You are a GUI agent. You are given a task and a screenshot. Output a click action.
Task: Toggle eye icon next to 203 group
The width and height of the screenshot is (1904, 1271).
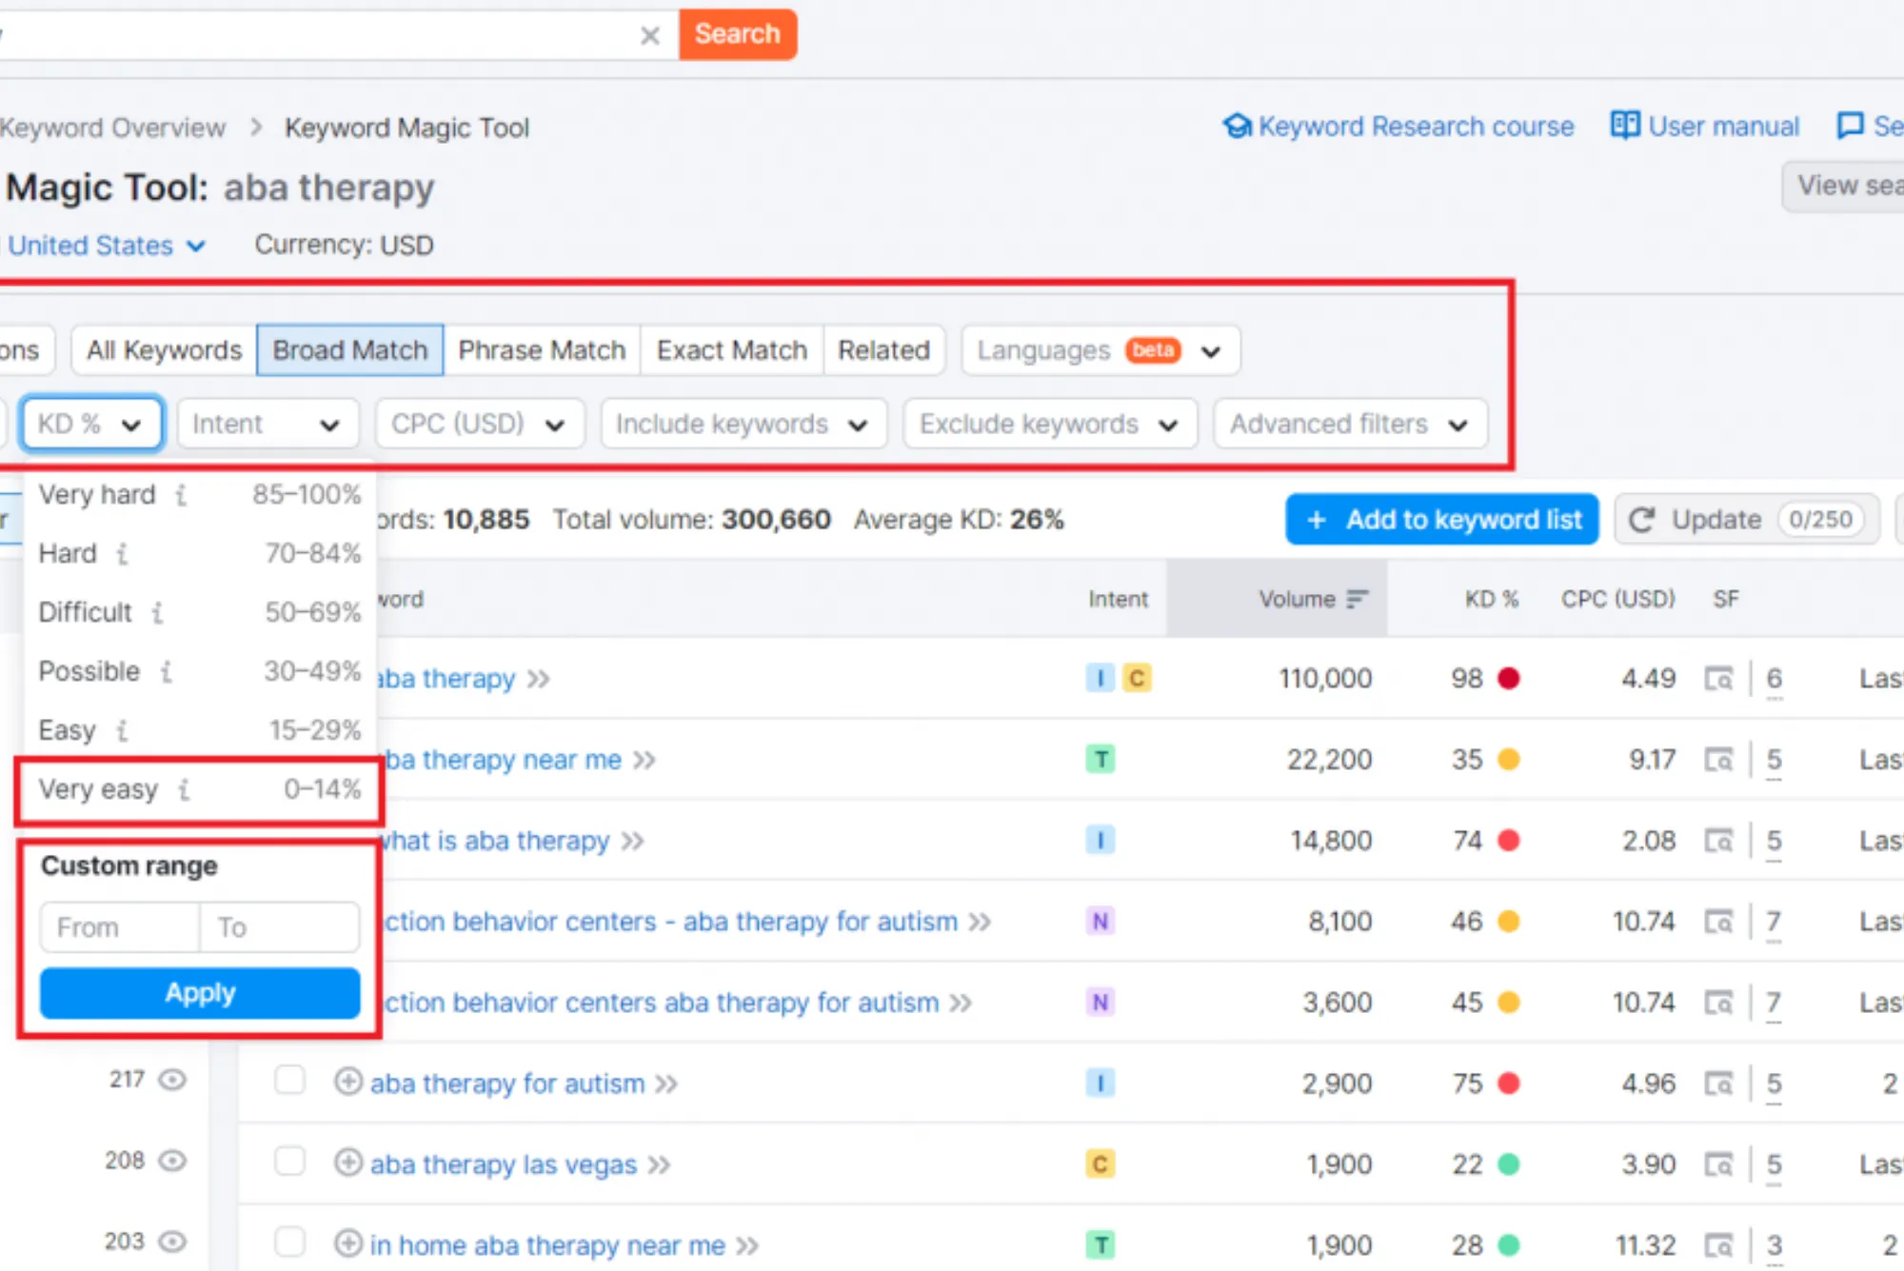pos(172,1241)
